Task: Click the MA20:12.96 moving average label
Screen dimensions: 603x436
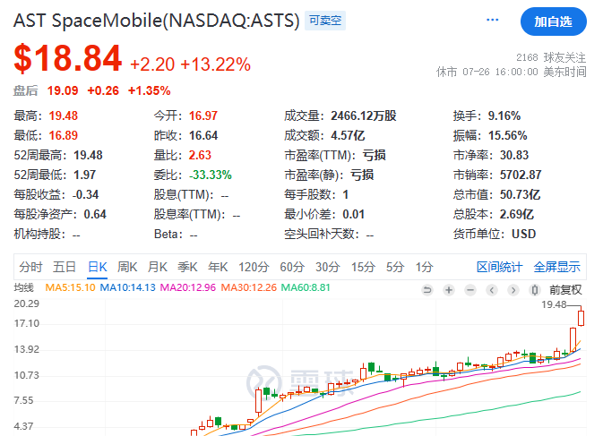Action: click(188, 287)
